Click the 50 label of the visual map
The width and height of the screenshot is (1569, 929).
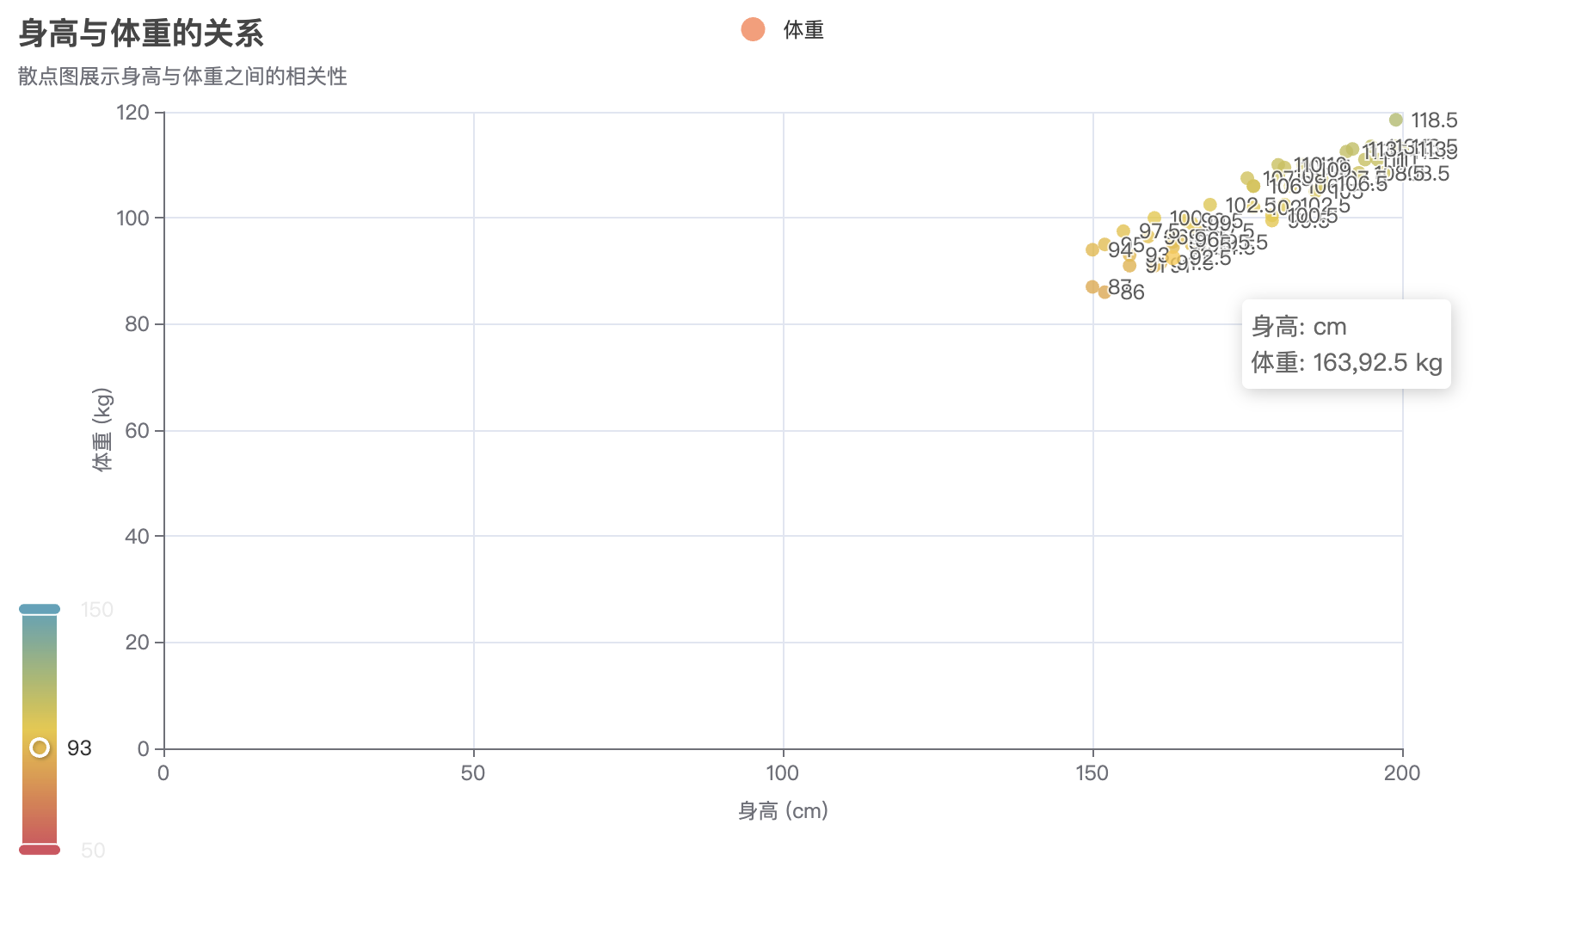tap(93, 851)
